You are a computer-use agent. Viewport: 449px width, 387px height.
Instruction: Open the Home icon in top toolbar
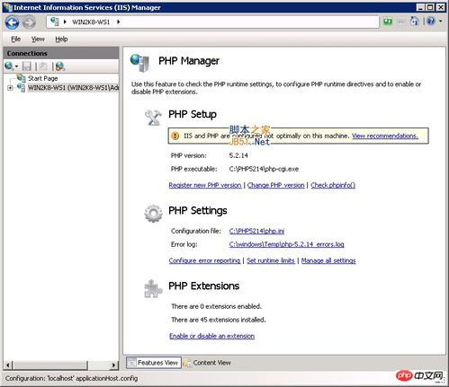click(x=415, y=22)
